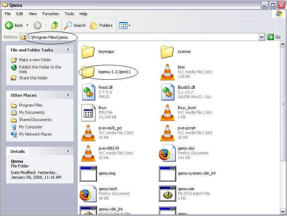Viewport: 287px width, 216px height.
Task: Collapse the Other Places panel
Action: point(68,95)
